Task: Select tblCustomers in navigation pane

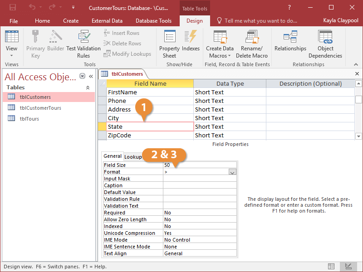Action: pyautogui.click(x=49, y=97)
